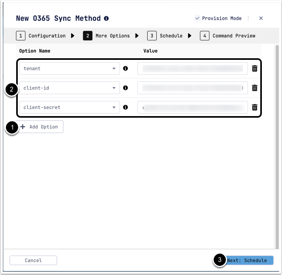The width and height of the screenshot is (282, 275).
Task: Click the client-id value input field
Action: point(193,88)
